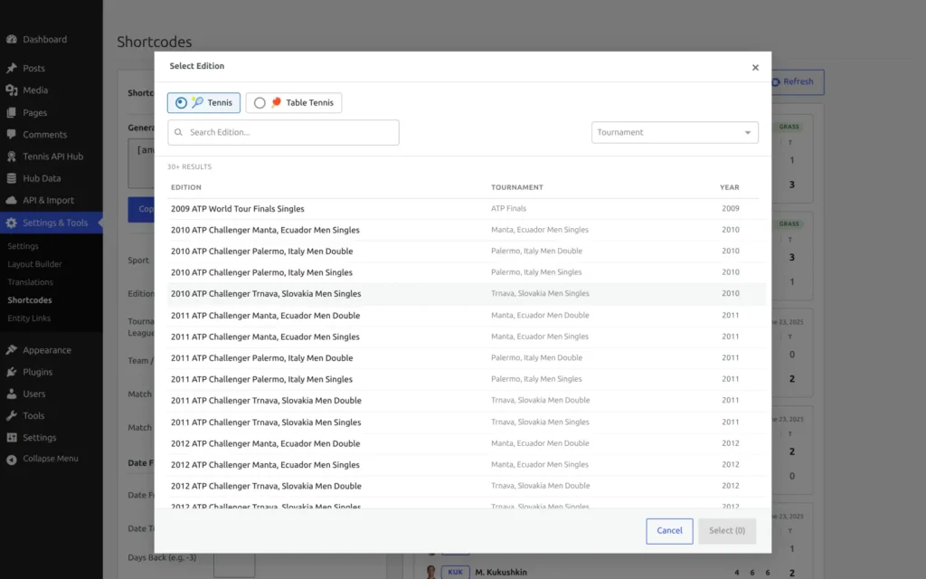
Task: Click the Media icon in sidebar
Action: click(11, 90)
